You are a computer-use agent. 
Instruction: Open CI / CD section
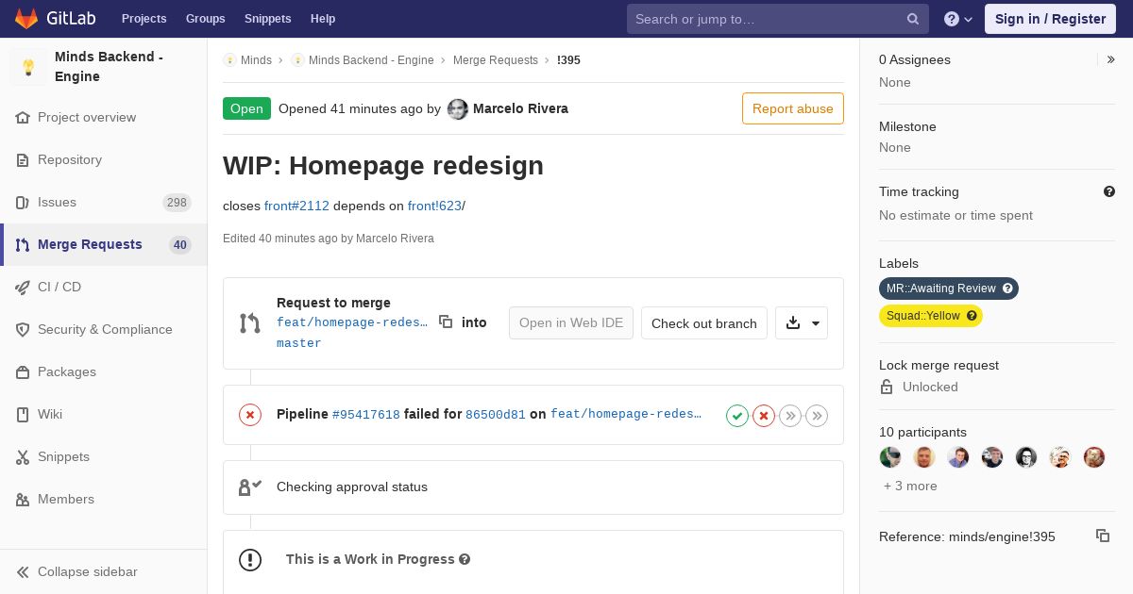(x=103, y=287)
